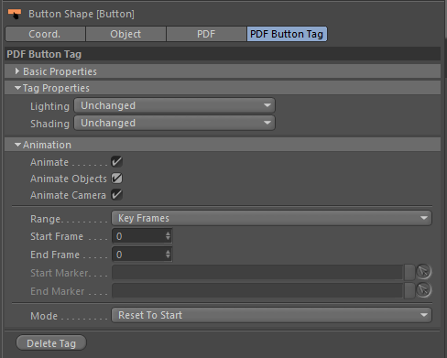Click the Button Shape [Button] title text
Viewport: 447px width, 358px height.
click(x=82, y=14)
